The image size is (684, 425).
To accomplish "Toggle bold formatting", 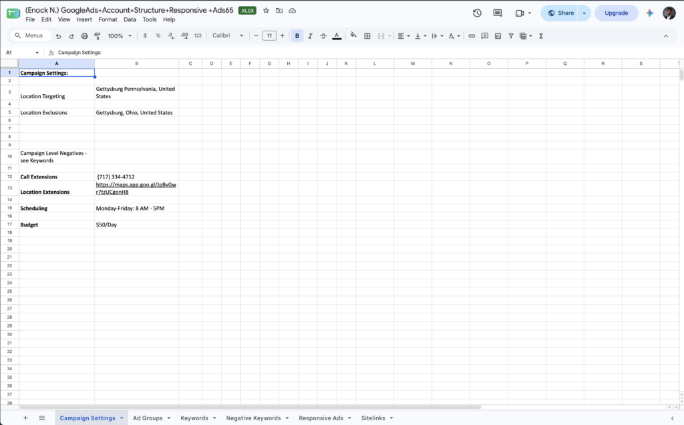I will (x=297, y=36).
